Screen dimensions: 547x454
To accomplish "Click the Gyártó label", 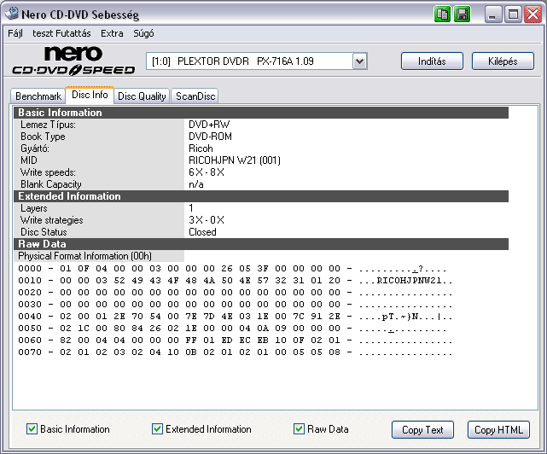I will [35, 148].
